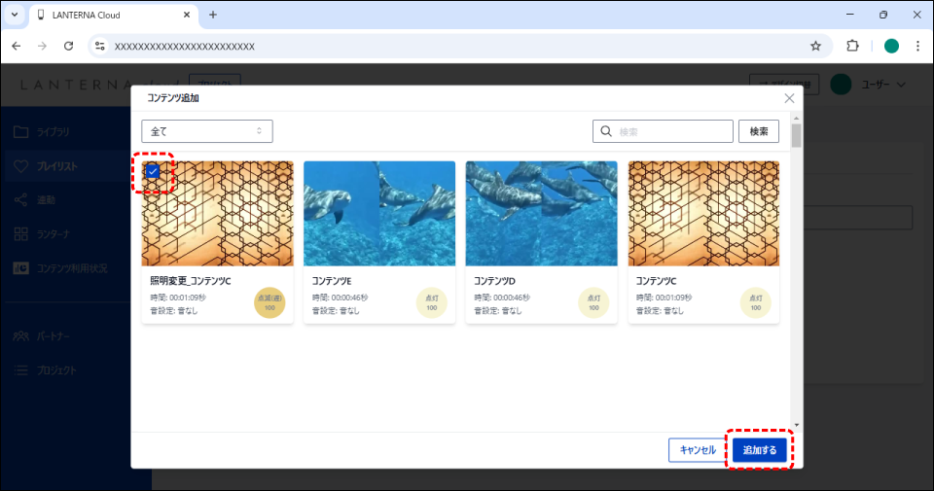Select the コンテンツC pattern thumbnail
The width and height of the screenshot is (934, 491).
coord(703,213)
